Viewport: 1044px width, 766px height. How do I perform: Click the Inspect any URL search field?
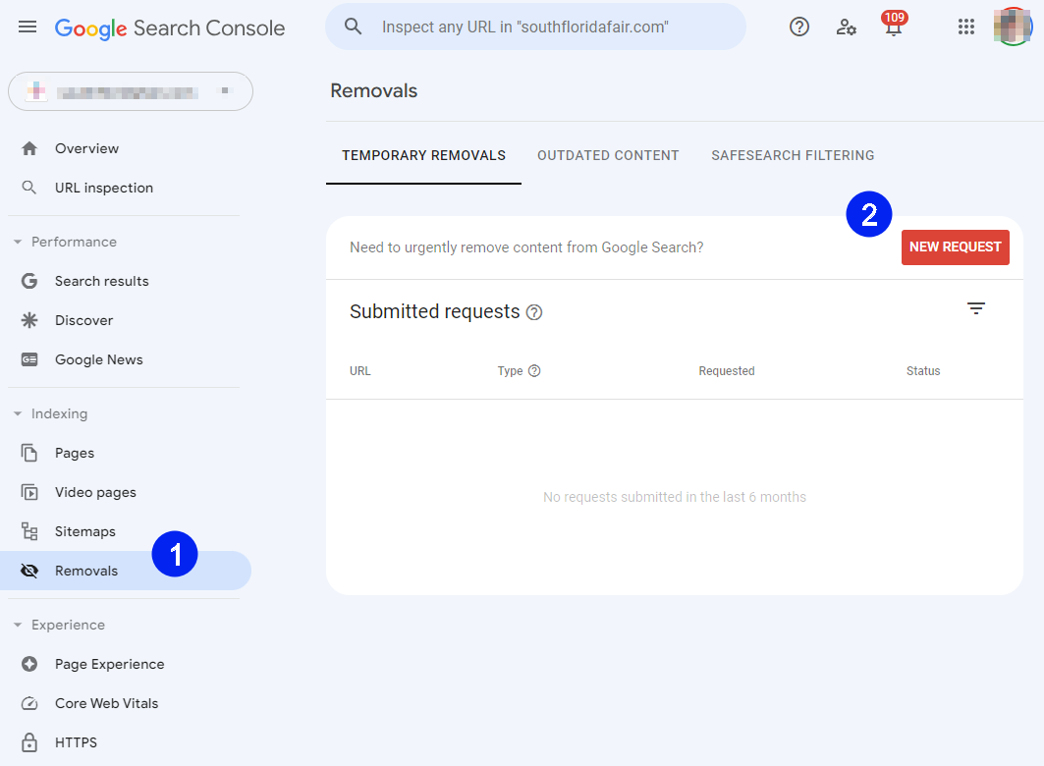point(535,27)
